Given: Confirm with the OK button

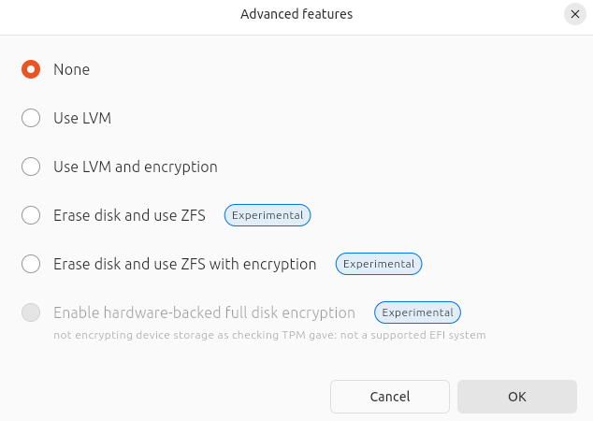Looking at the screenshot, I should [x=516, y=397].
